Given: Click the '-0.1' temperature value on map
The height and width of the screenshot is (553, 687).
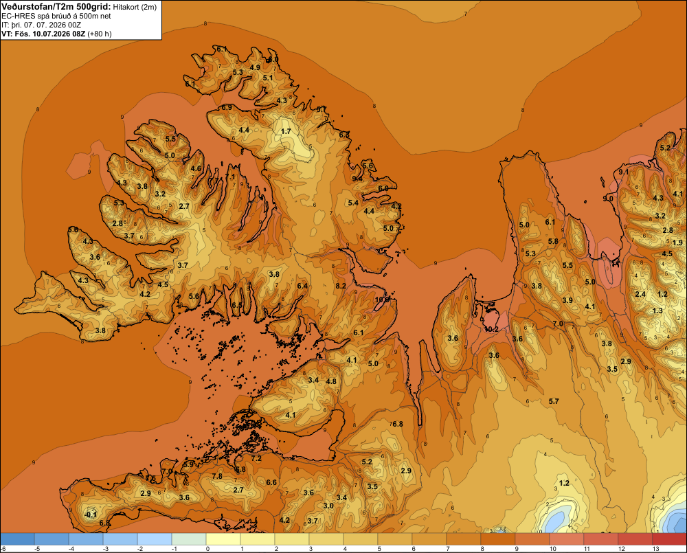Looking at the screenshot, I should tap(91, 515).
